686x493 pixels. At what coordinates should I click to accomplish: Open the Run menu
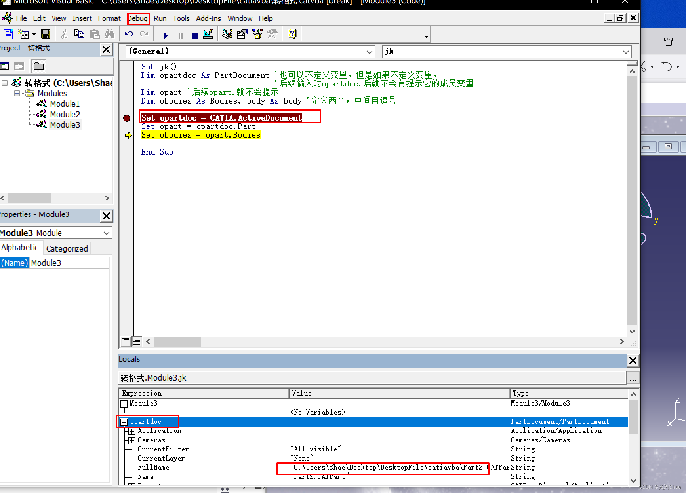click(159, 18)
